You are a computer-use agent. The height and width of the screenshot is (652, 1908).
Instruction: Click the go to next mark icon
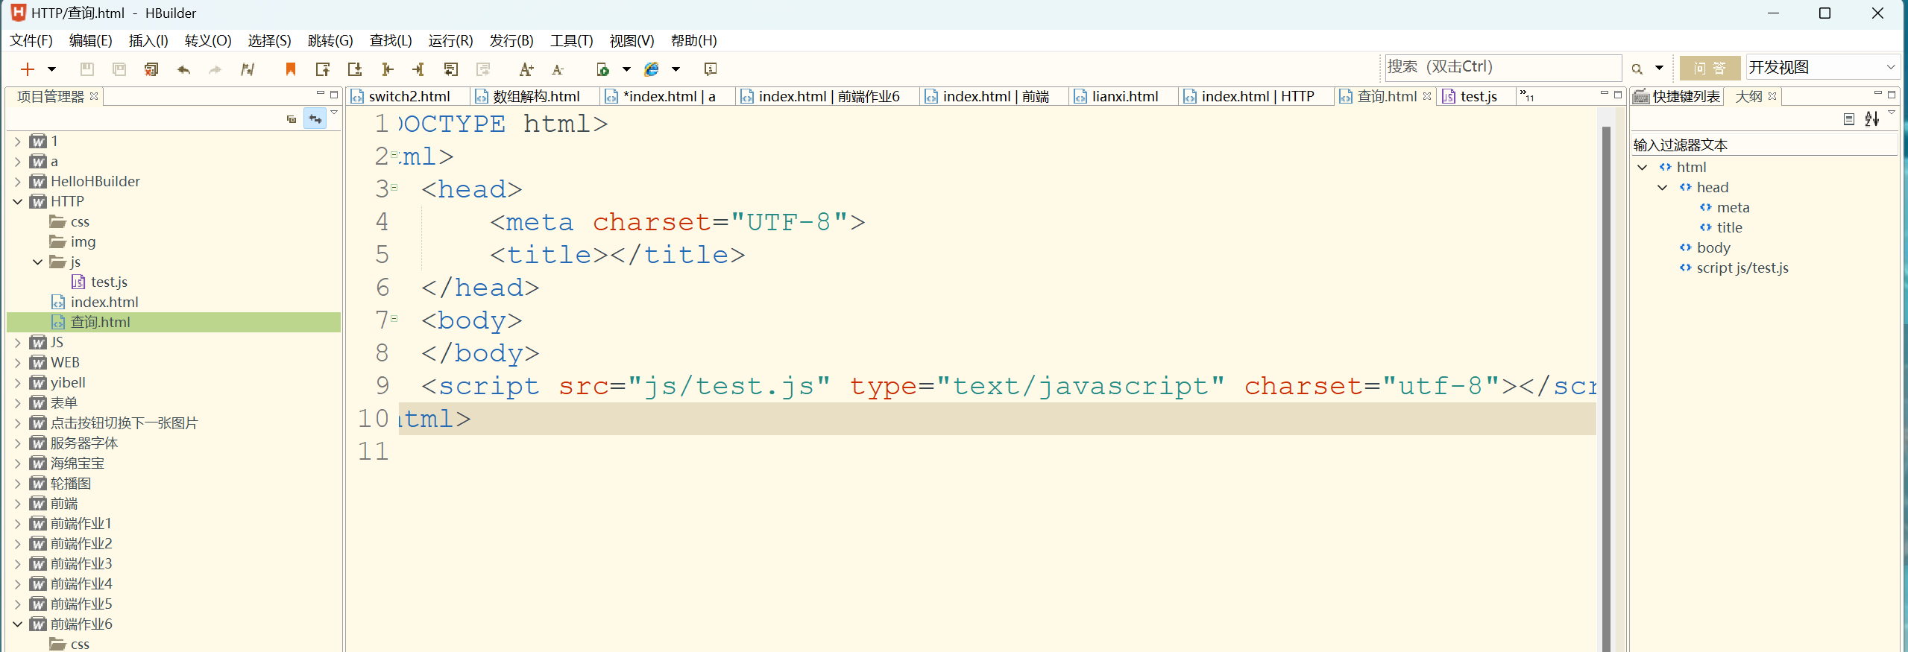(x=355, y=69)
